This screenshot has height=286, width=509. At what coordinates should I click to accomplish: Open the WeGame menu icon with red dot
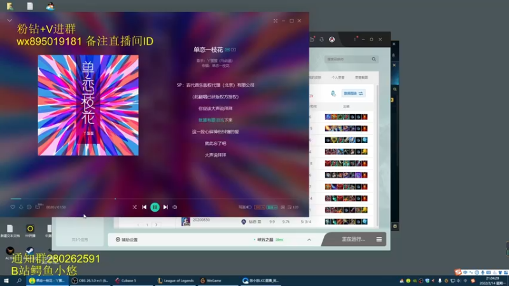tap(355, 39)
